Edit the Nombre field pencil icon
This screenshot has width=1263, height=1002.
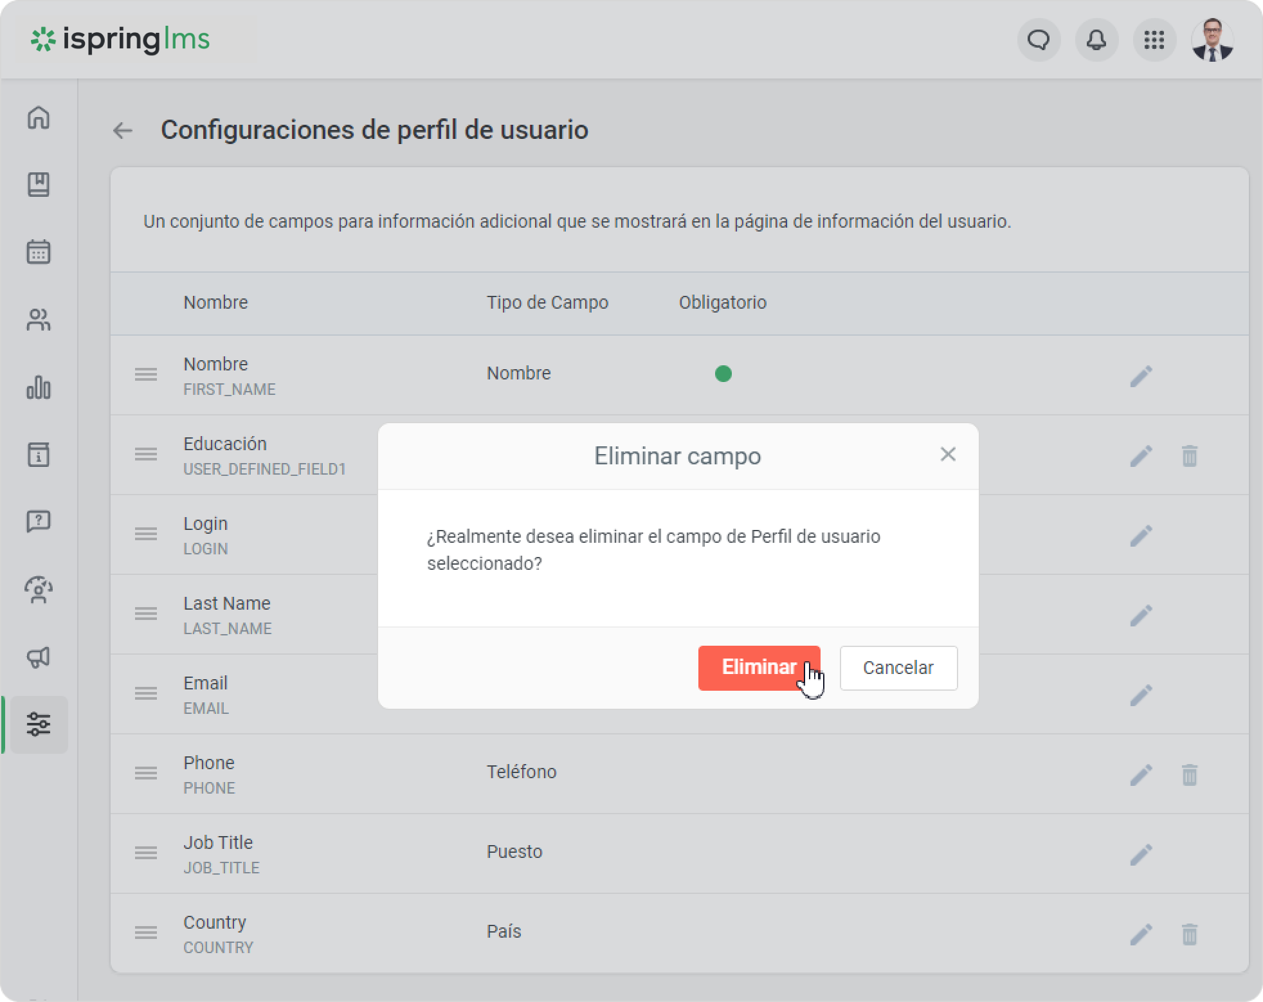[x=1140, y=376]
